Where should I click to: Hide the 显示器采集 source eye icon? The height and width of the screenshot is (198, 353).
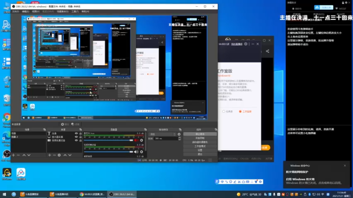[76, 137]
